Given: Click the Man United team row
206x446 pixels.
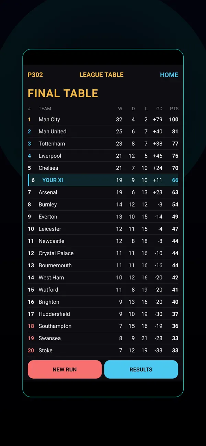Looking at the screenshot, I should (103, 132).
